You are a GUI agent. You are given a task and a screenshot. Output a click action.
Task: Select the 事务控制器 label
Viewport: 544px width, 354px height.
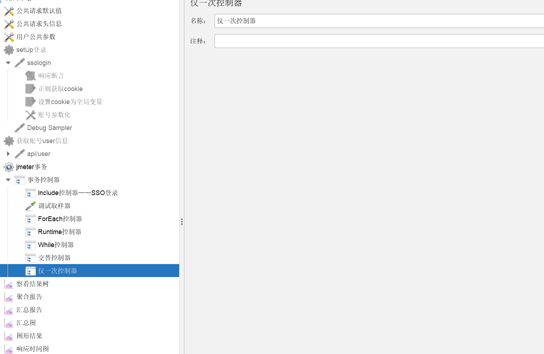[43, 180]
